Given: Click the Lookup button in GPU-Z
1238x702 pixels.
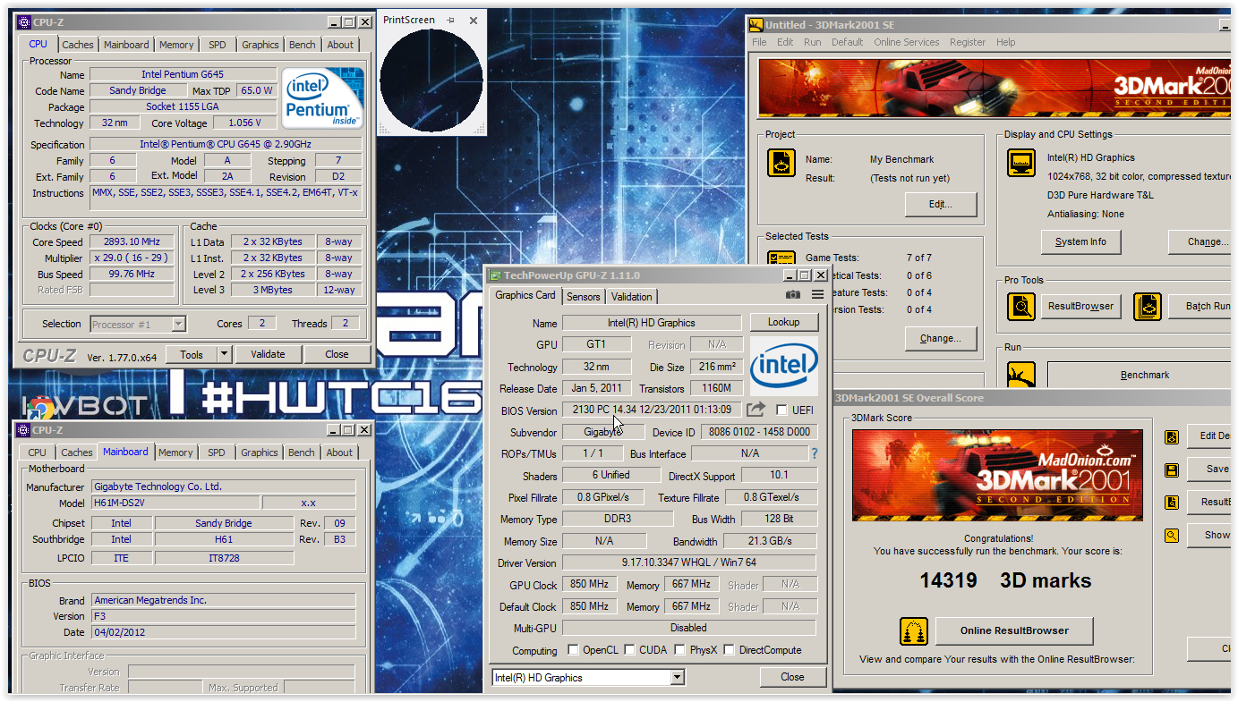Looking at the screenshot, I should [784, 322].
